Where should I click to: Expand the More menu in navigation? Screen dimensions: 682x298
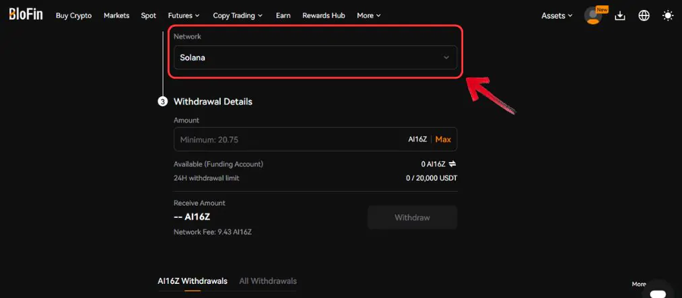point(369,15)
